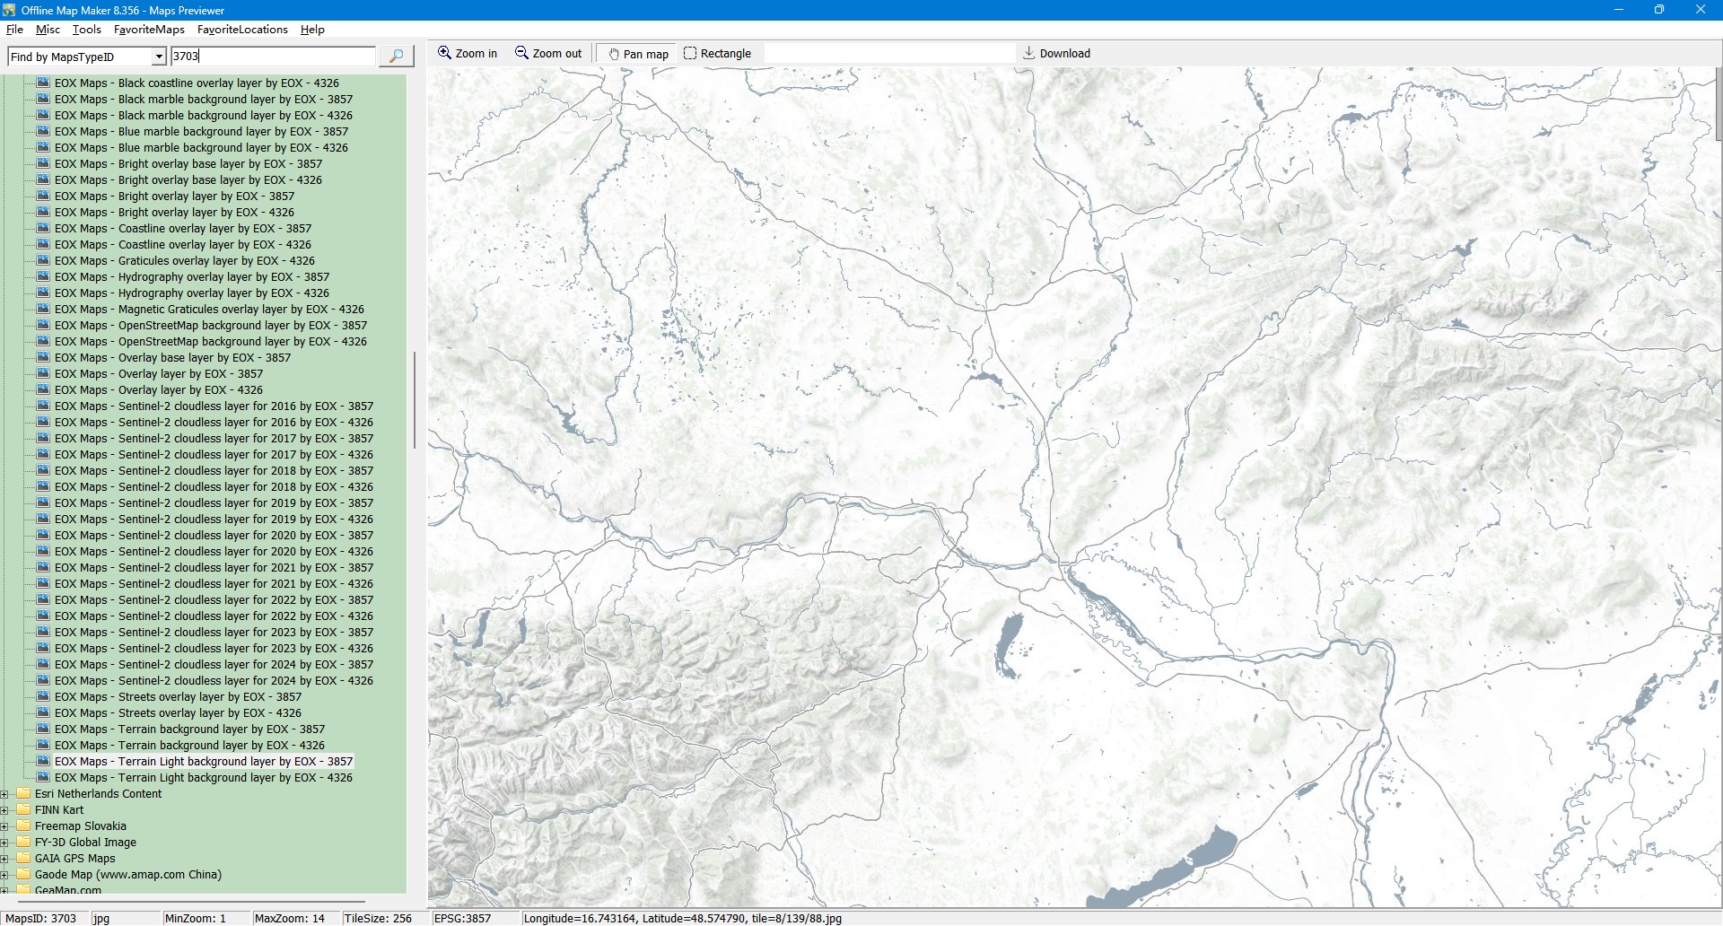The image size is (1723, 926).
Task: Open the FavoriteMaps menu
Action: click(x=149, y=30)
